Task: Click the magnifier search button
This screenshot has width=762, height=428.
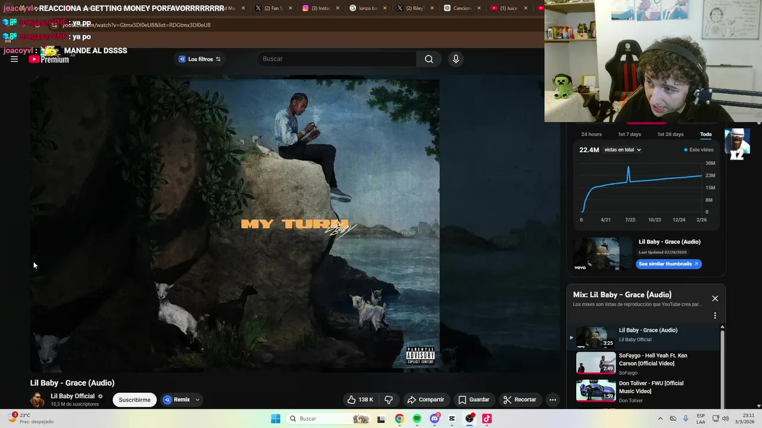Action: tap(429, 59)
